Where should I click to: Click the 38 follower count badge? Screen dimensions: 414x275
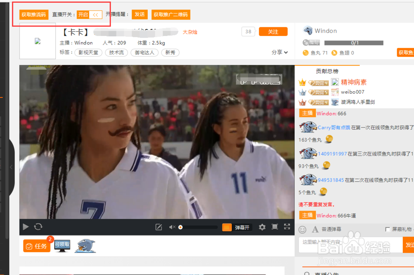(x=248, y=32)
